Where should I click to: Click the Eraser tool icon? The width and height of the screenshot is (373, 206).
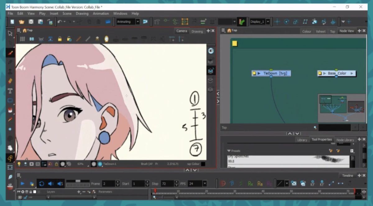click(10, 81)
